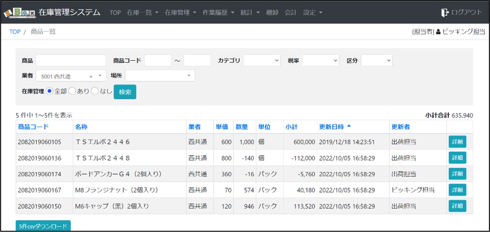Click the date 2019/12/18 14:23:51
490x232 pixels.
[347, 142]
